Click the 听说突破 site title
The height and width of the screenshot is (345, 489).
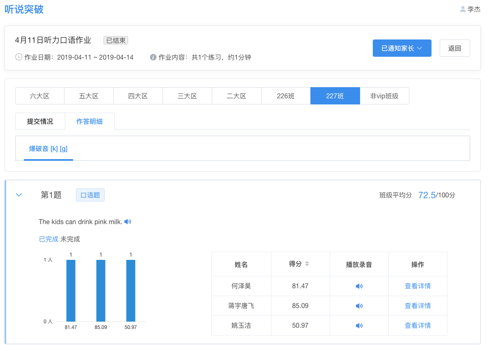point(24,9)
